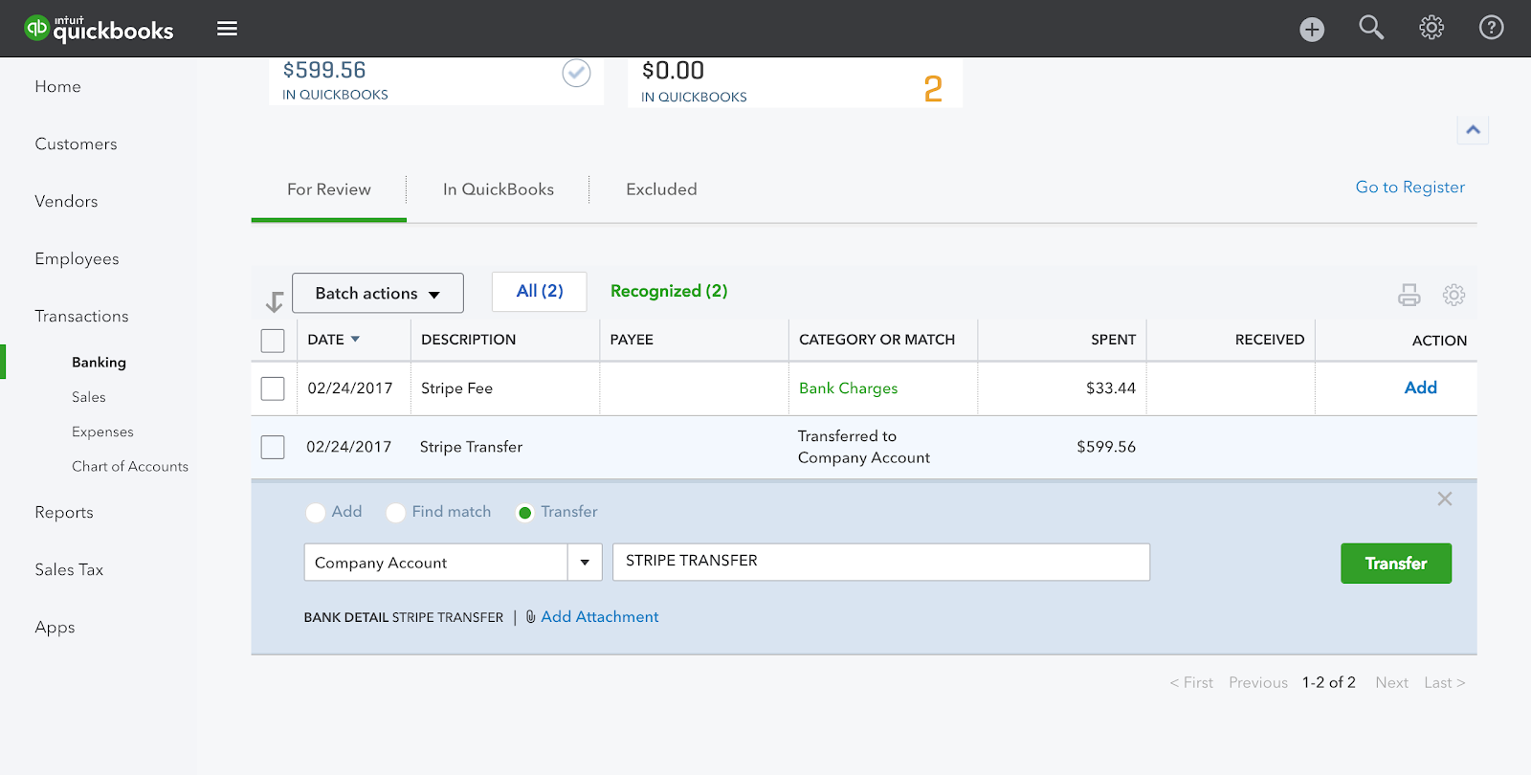
Task: Collapse the account cards with chevron
Action: (x=1473, y=130)
